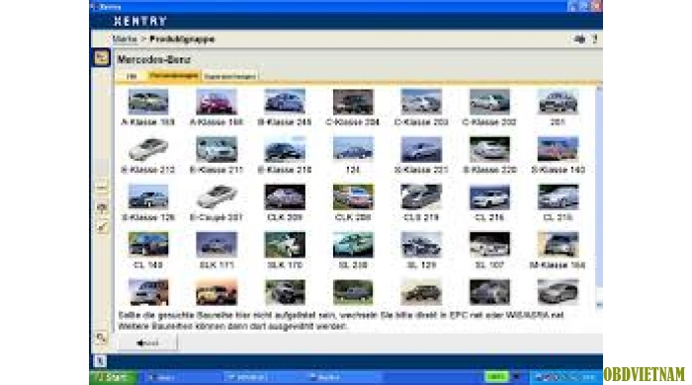The width and height of the screenshot is (692, 385).
Task: Switch to the Pkw tab
Action: point(131,76)
